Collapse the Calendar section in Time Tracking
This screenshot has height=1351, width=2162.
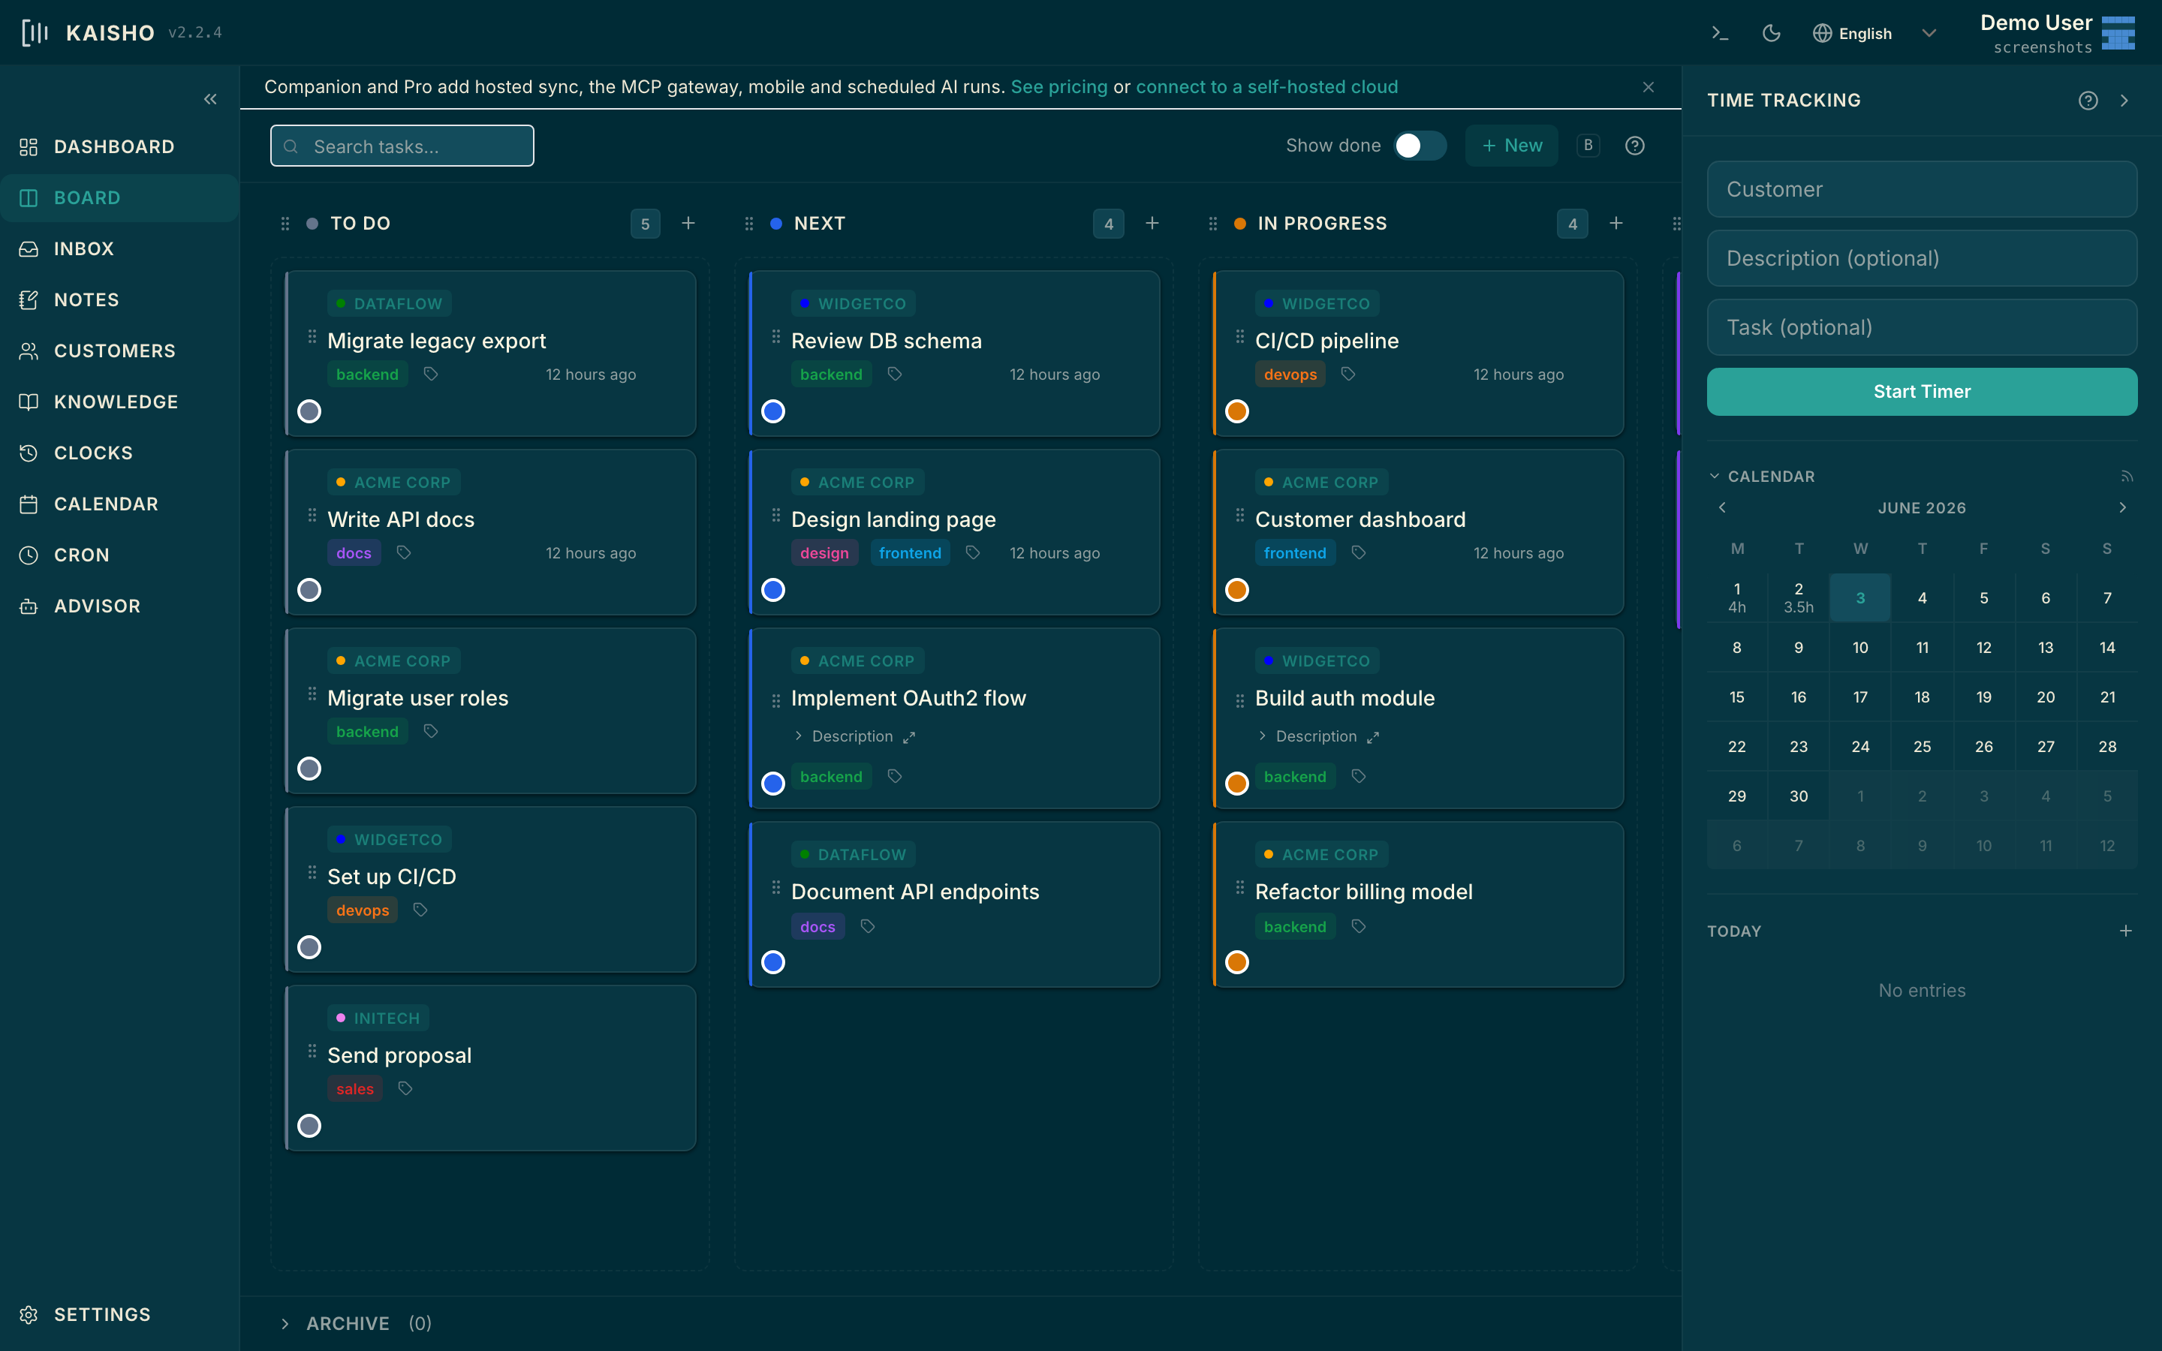1762,477
